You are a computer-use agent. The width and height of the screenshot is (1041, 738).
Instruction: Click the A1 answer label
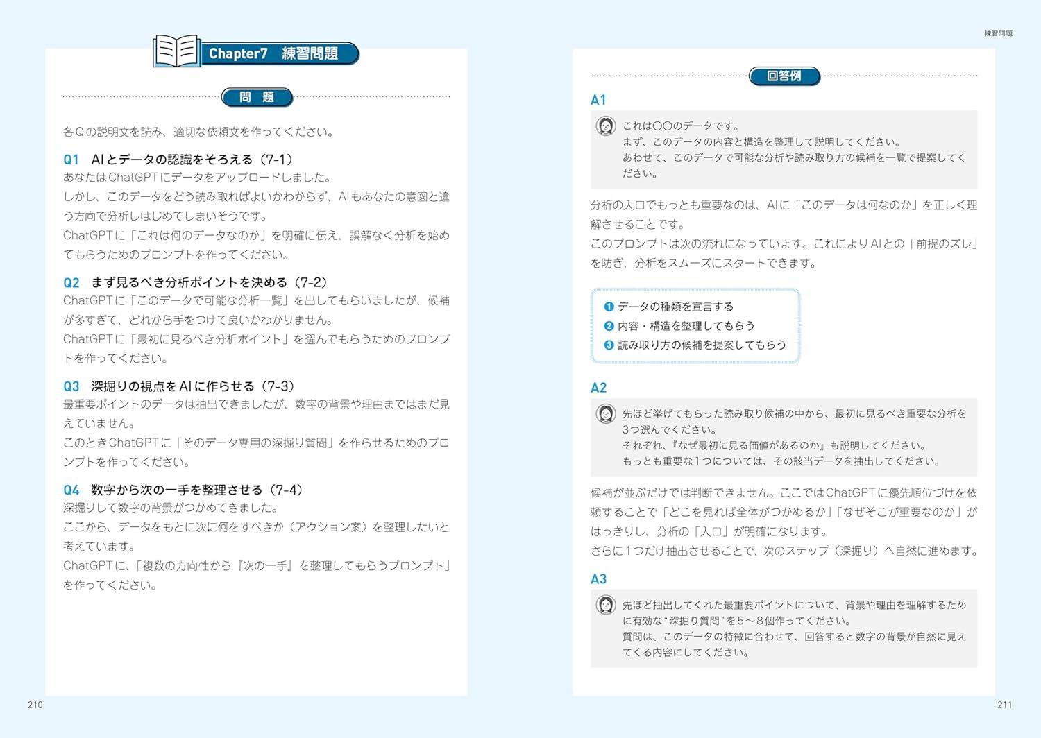pos(598,100)
